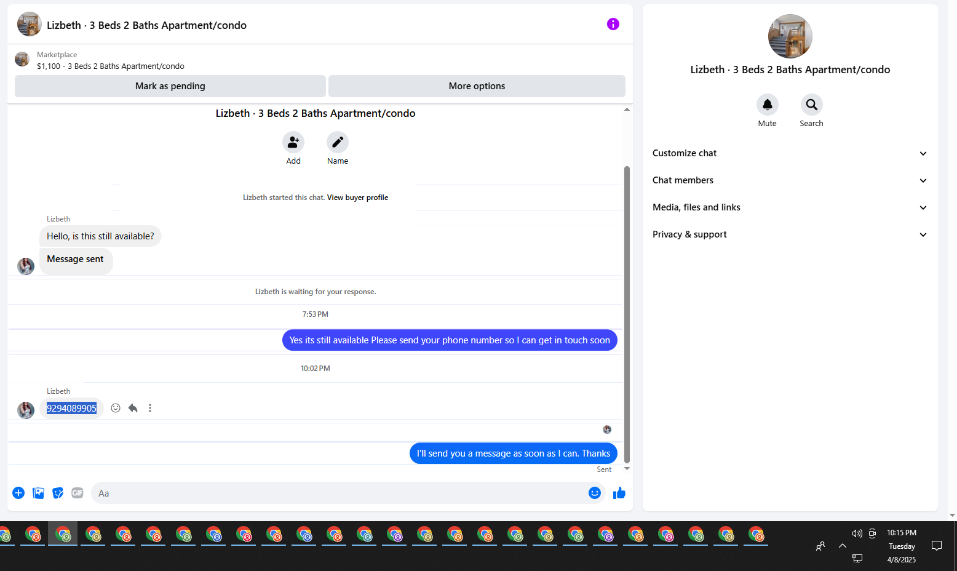Click 'I'll send you a message' bubble
957x571 pixels.
point(514,453)
